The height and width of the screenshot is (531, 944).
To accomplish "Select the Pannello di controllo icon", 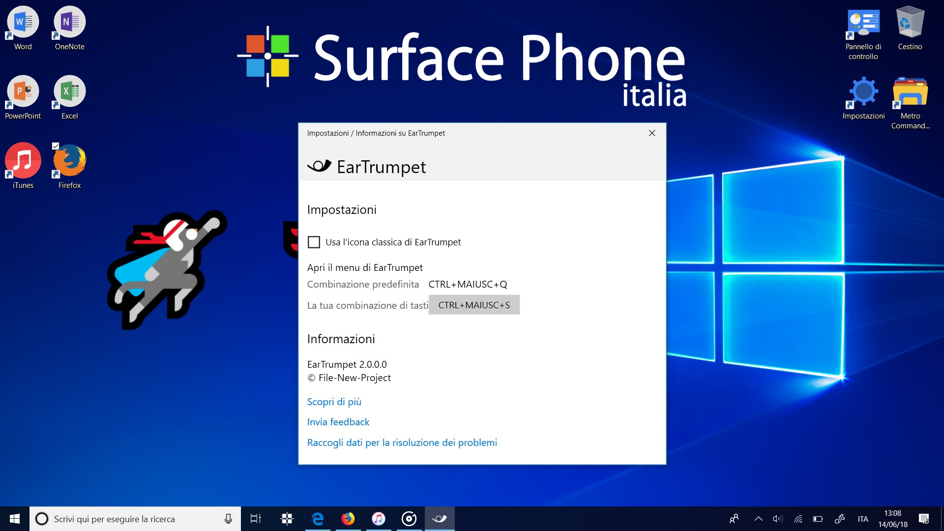I will tap(863, 33).
